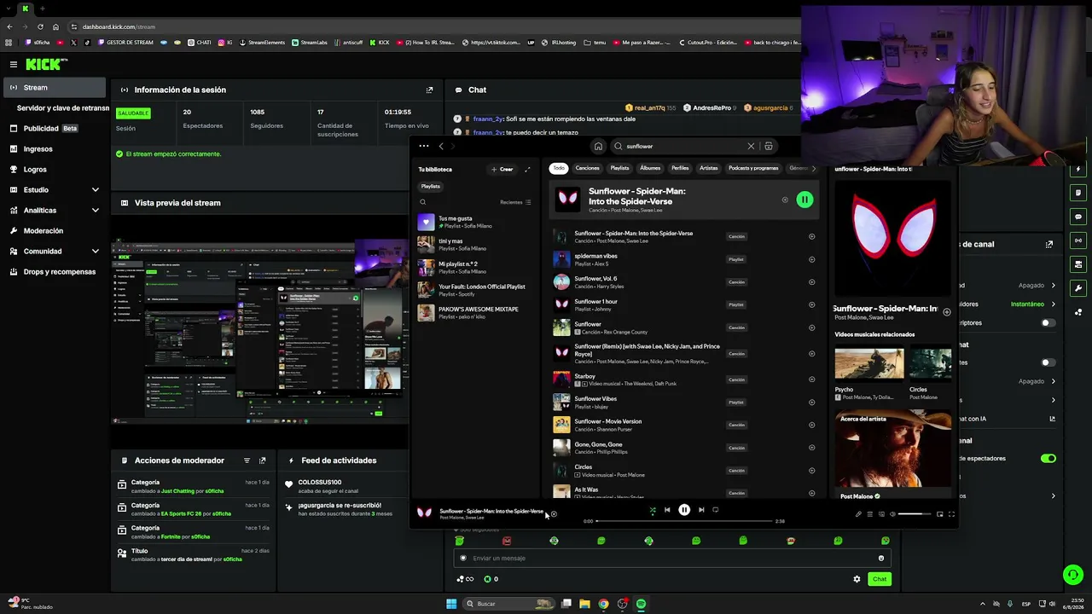
Task: Filter results by Artistas
Action: [x=709, y=168]
